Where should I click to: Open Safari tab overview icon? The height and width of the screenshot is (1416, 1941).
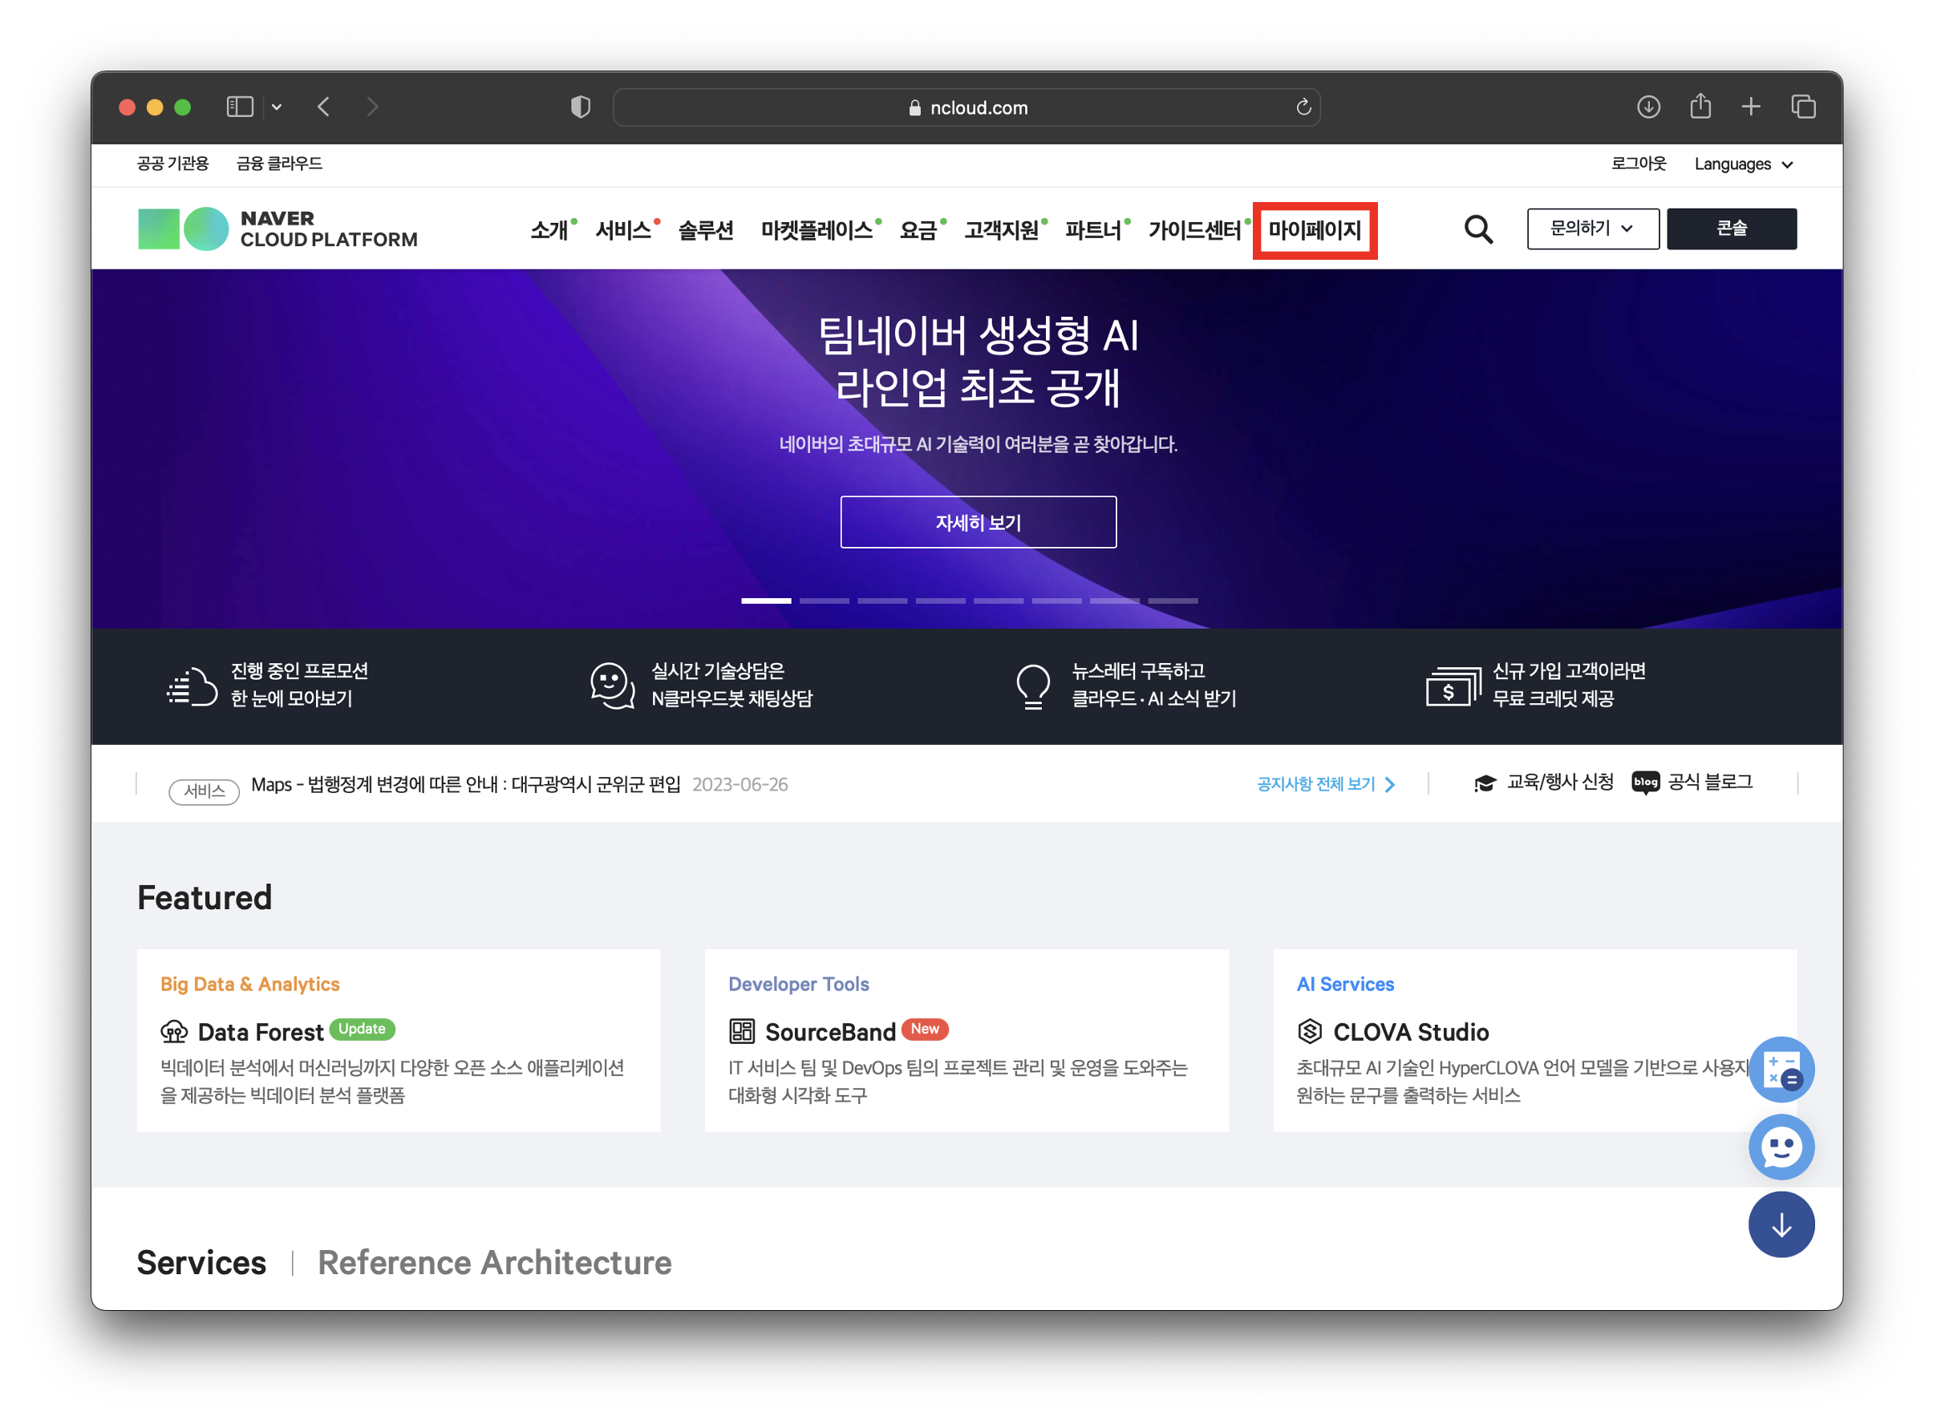pyautogui.click(x=1803, y=107)
